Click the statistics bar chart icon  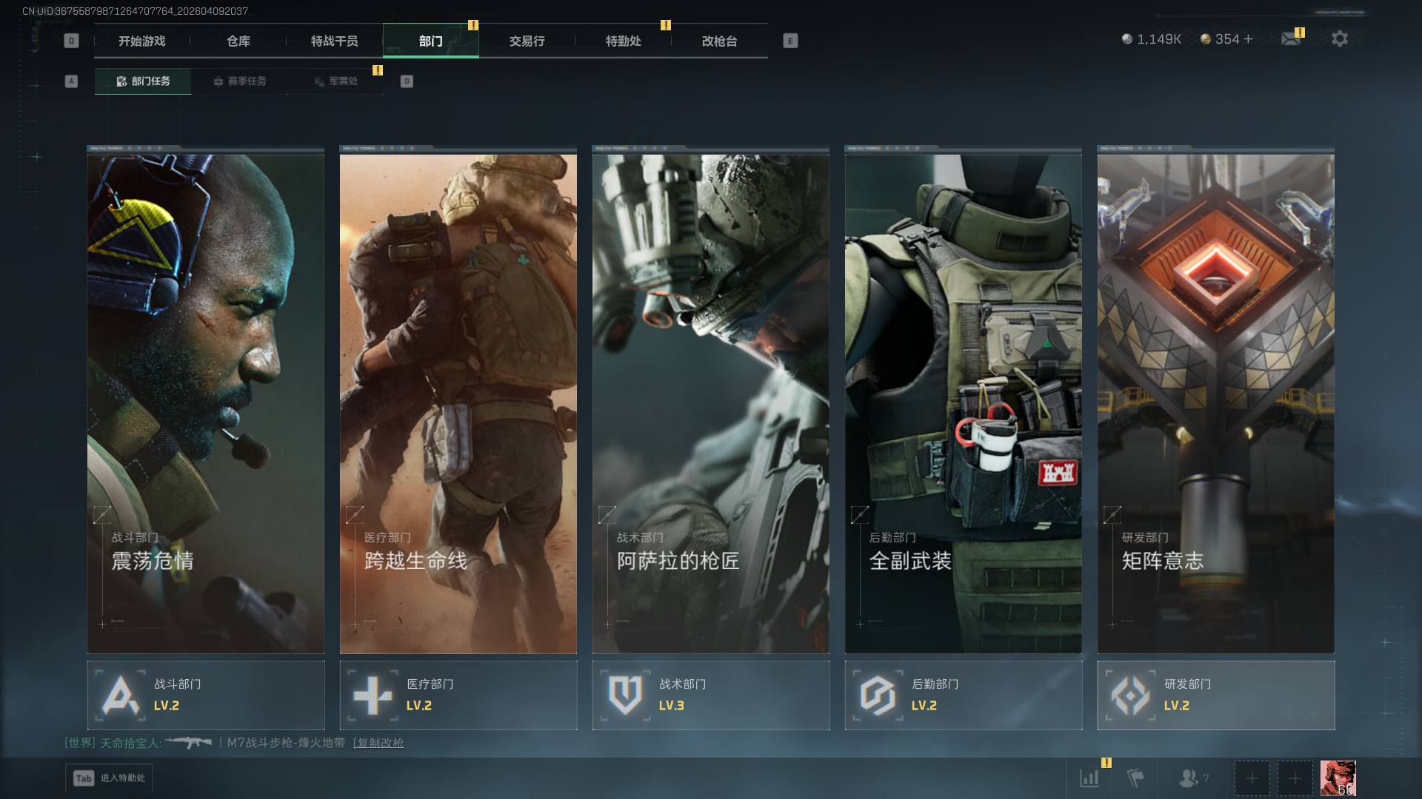[x=1089, y=778]
